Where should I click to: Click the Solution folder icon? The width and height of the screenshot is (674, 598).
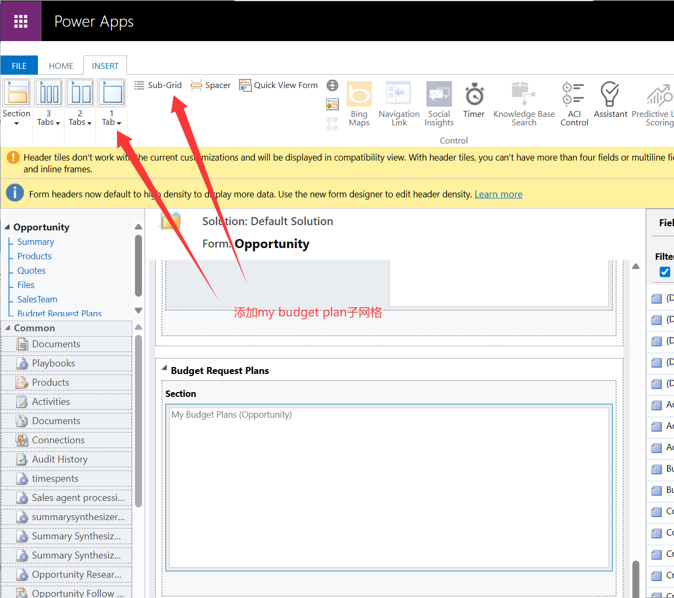pyautogui.click(x=170, y=221)
